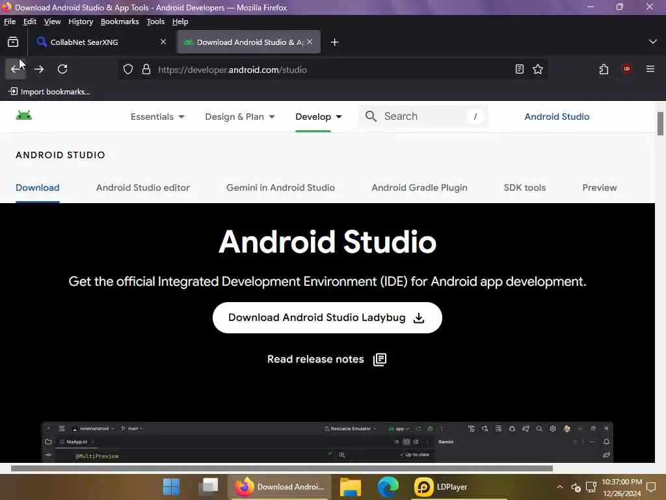Open the Help menu
This screenshot has height=500, width=666.
point(180,21)
